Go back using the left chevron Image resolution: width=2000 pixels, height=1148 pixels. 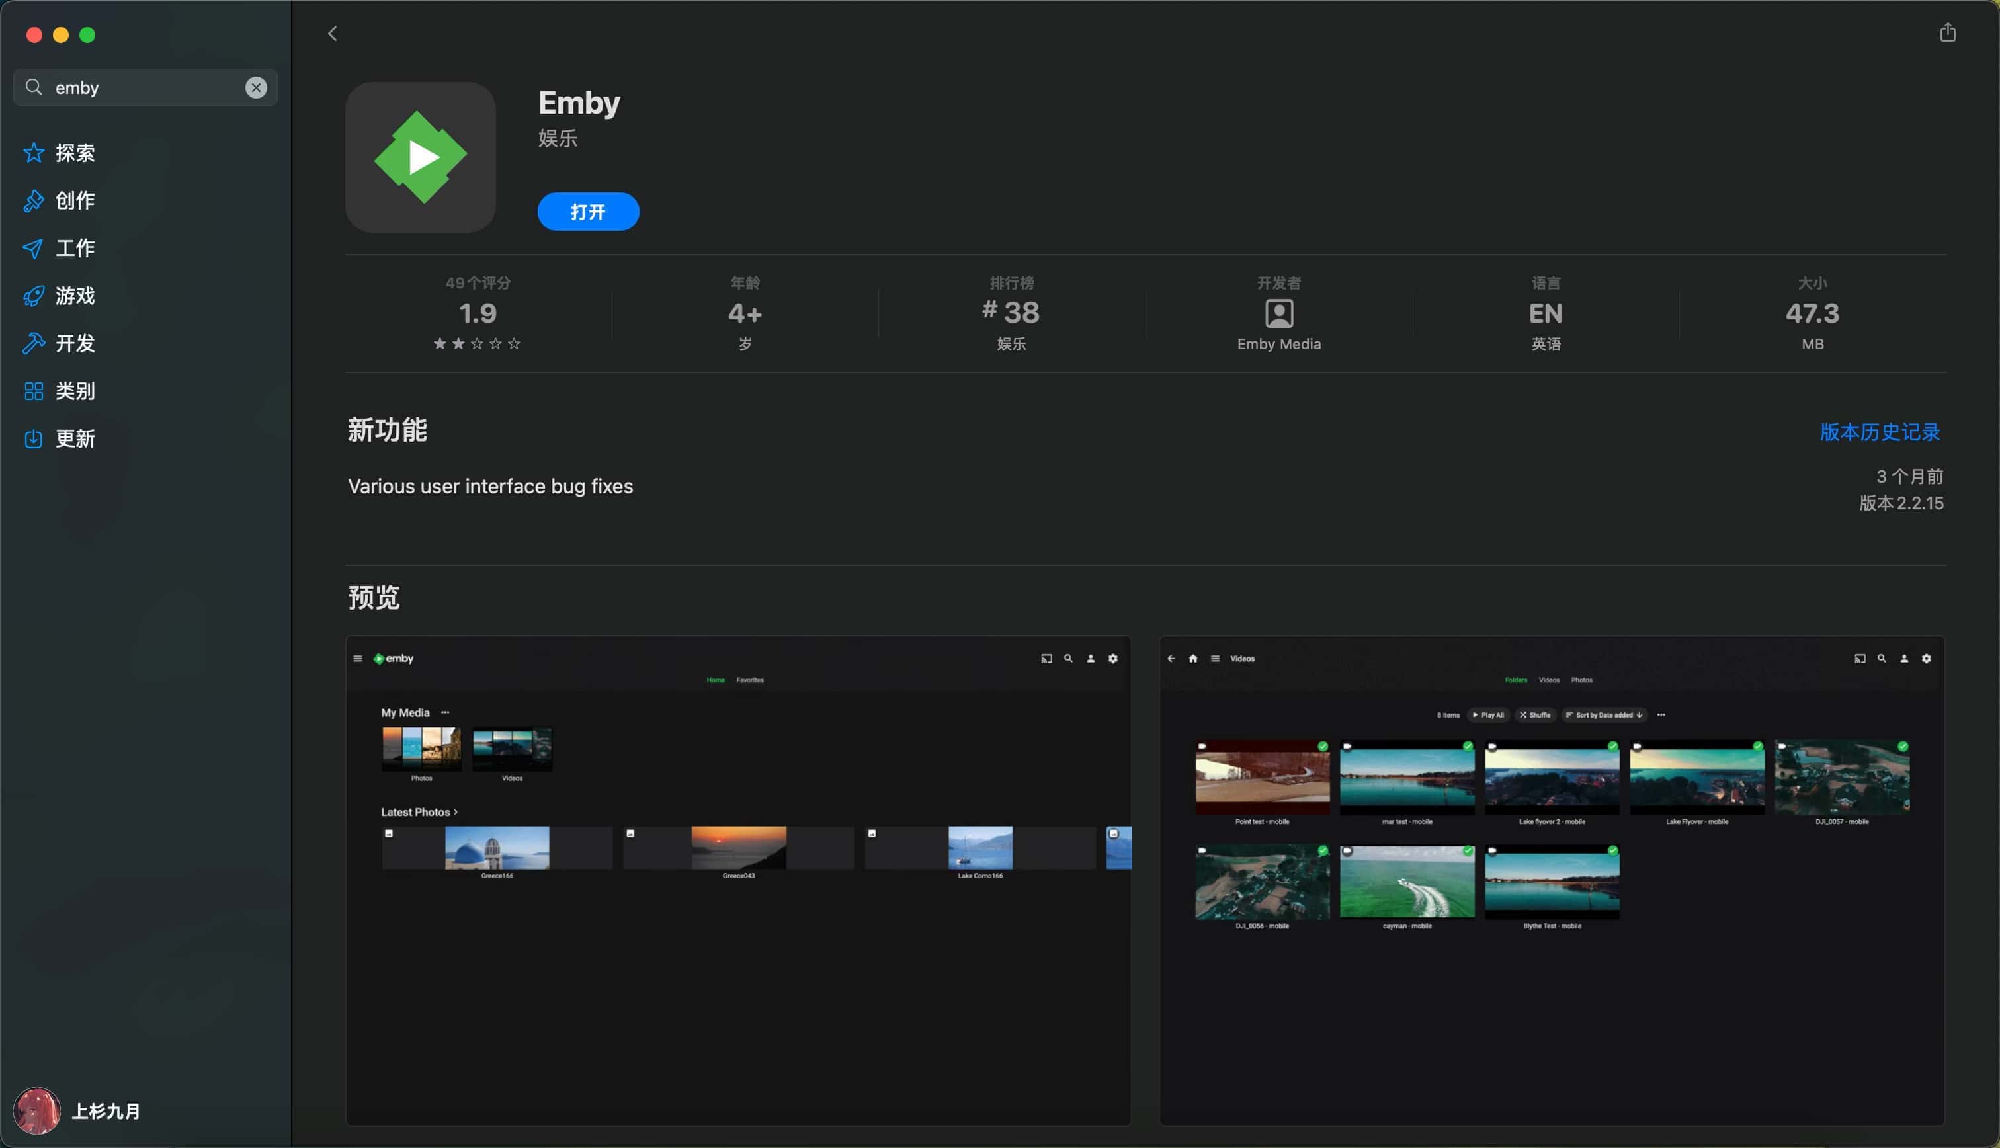pos(332,34)
